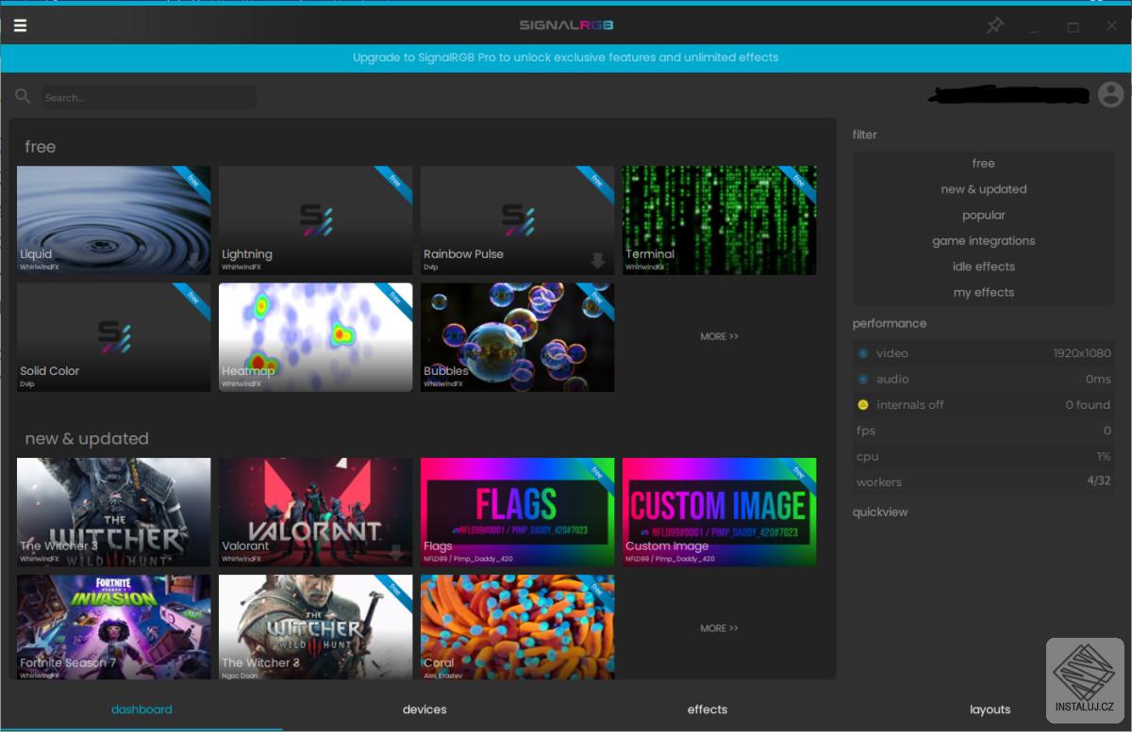Click the quickview heading
The width and height of the screenshot is (1132, 732).
tap(880, 512)
